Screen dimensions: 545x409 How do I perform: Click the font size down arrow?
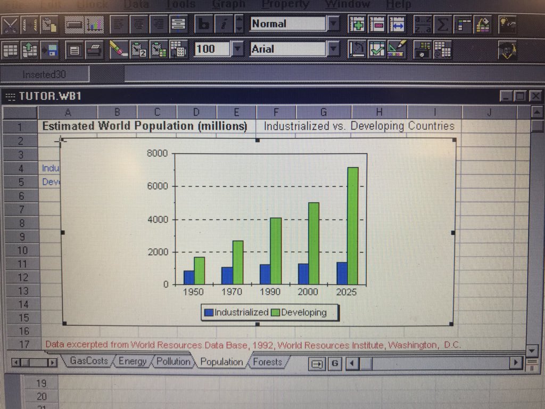(239, 29)
